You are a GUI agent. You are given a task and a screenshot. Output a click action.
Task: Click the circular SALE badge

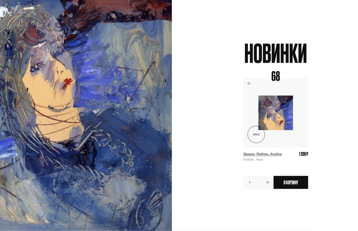(256, 134)
